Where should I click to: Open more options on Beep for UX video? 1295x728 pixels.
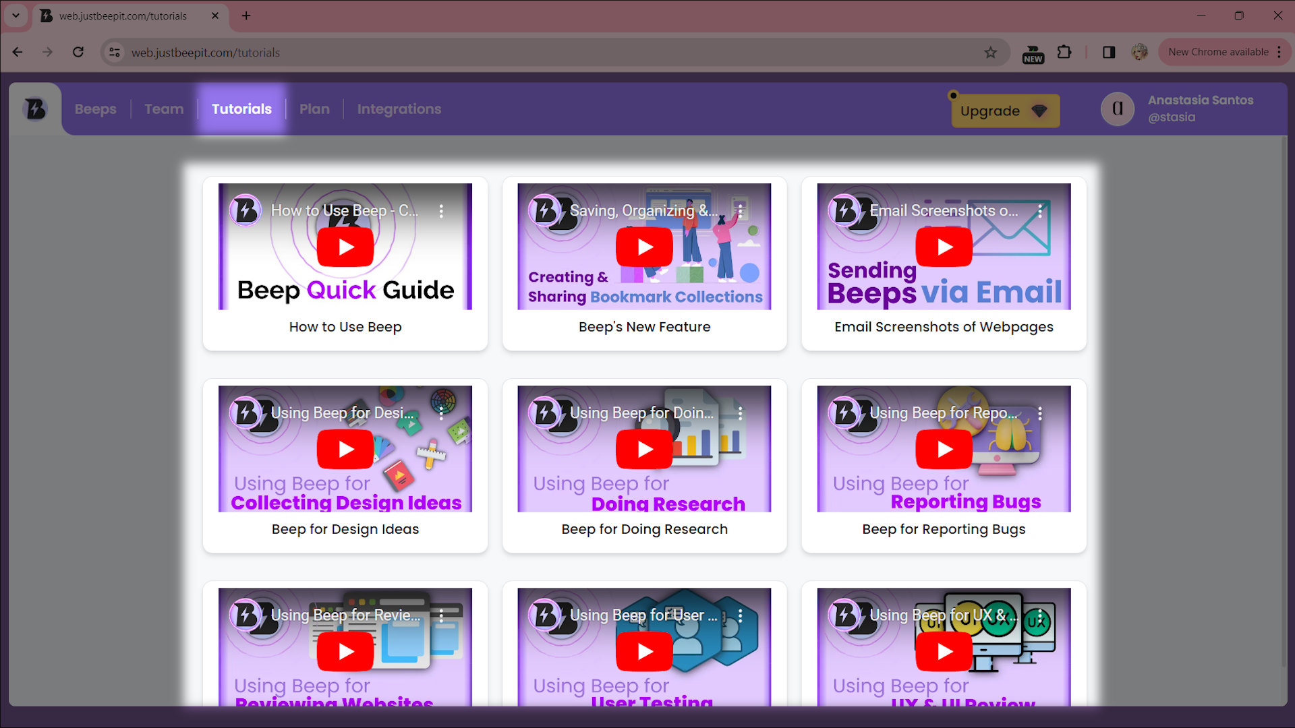click(x=1039, y=615)
